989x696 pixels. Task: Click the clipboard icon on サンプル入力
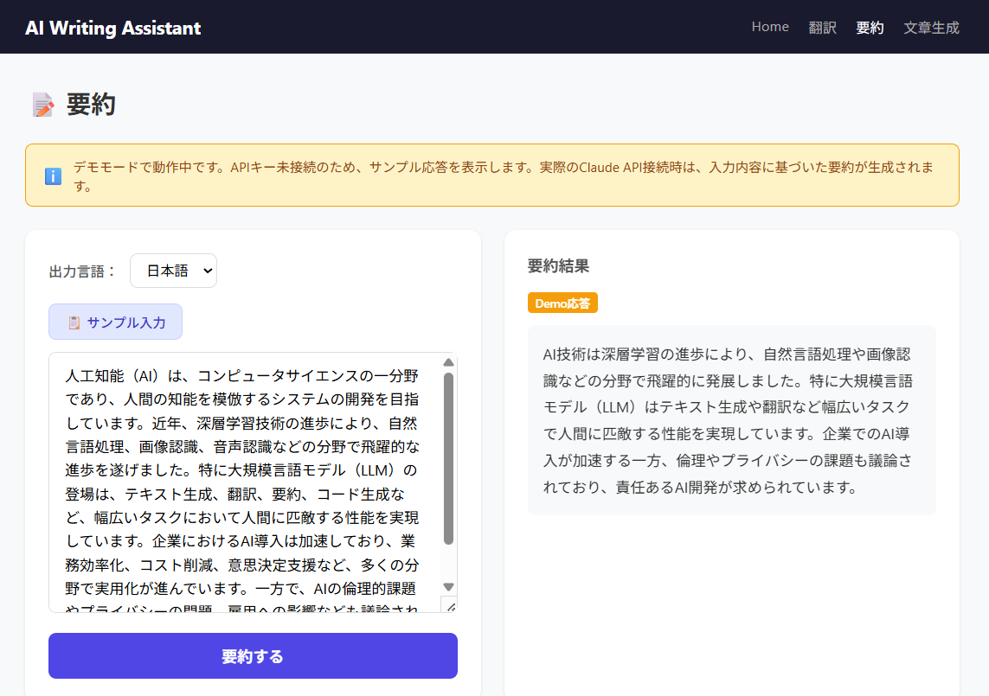[74, 322]
